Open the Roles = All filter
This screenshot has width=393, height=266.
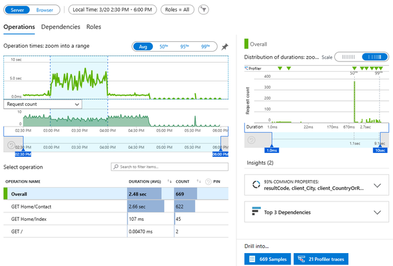point(177,10)
